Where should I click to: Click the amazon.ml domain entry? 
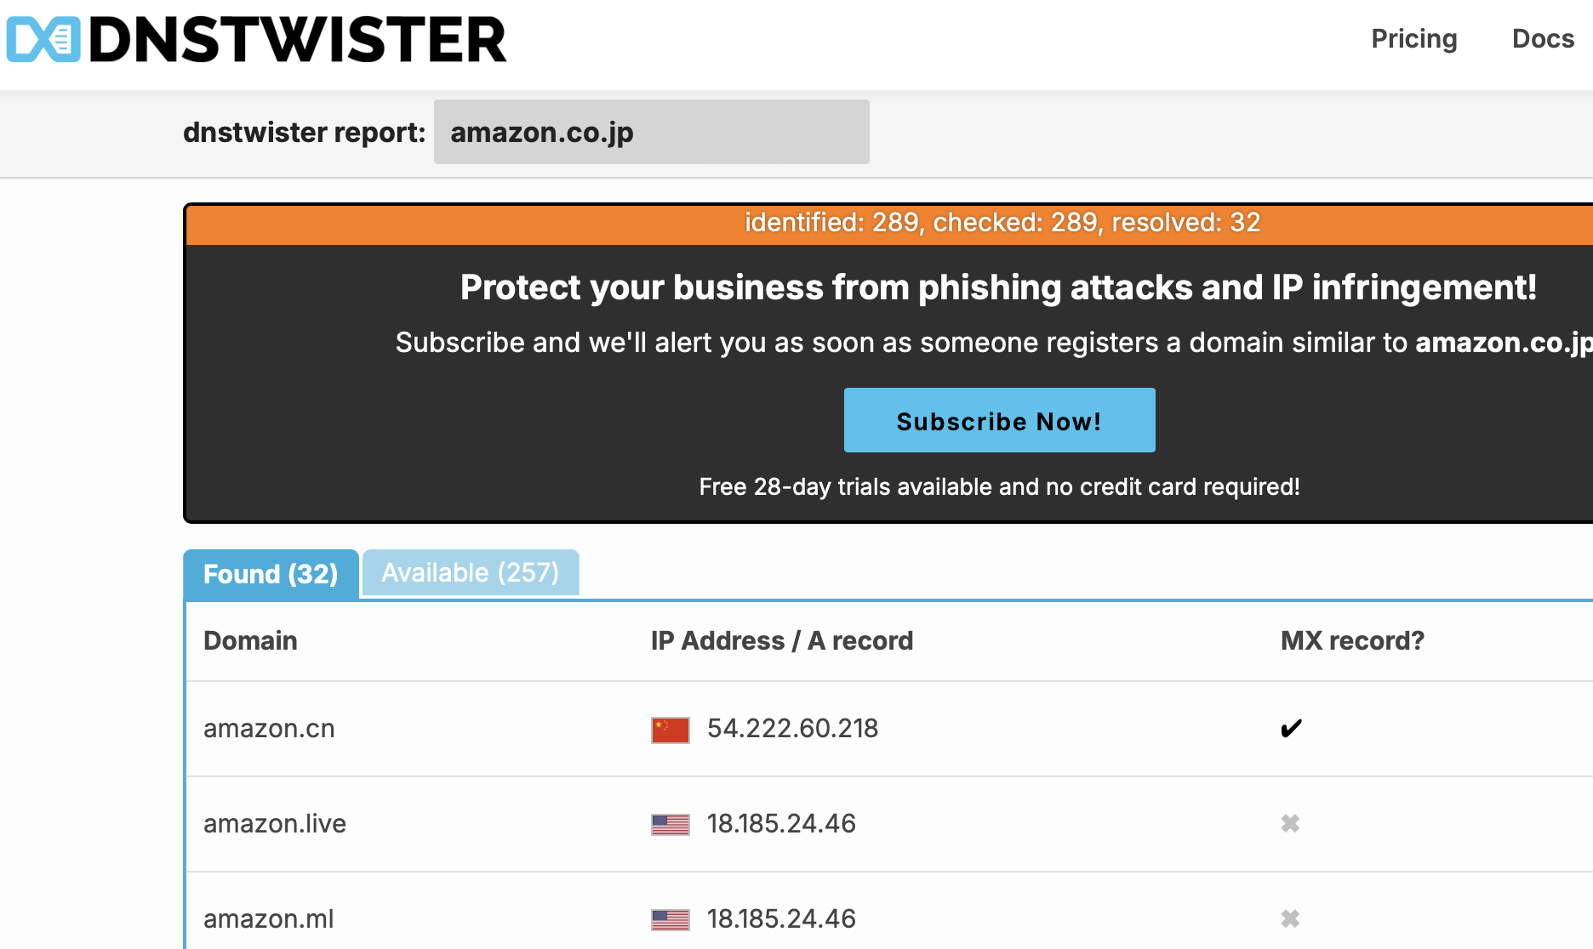pyautogui.click(x=269, y=919)
